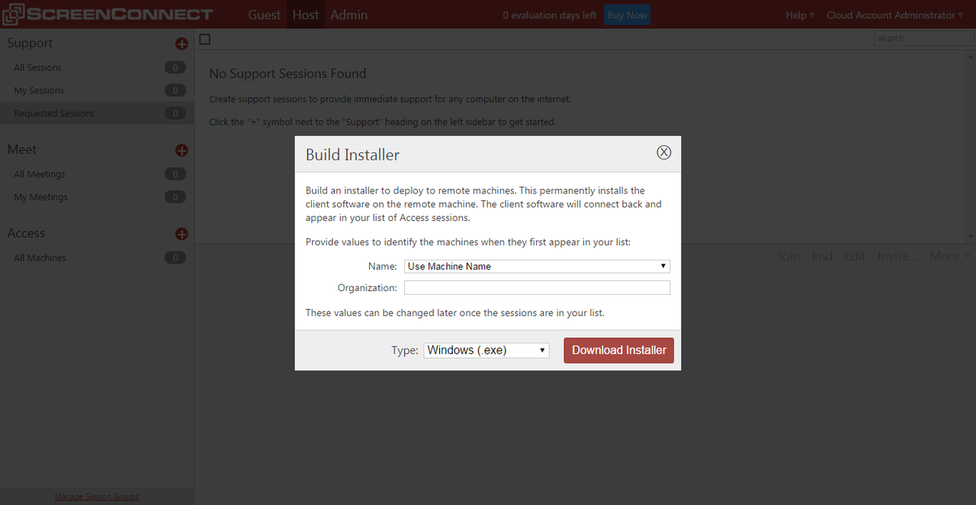Click the All Sessions count badge
This screenshot has height=505, width=976.
tap(175, 68)
